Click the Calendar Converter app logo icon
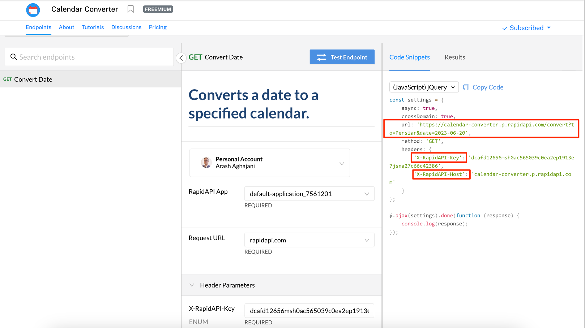Viewport: 585px width, 328px height. (33, 10)
